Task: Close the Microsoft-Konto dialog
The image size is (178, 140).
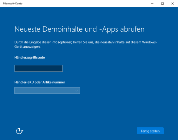Action: point(173,3)
